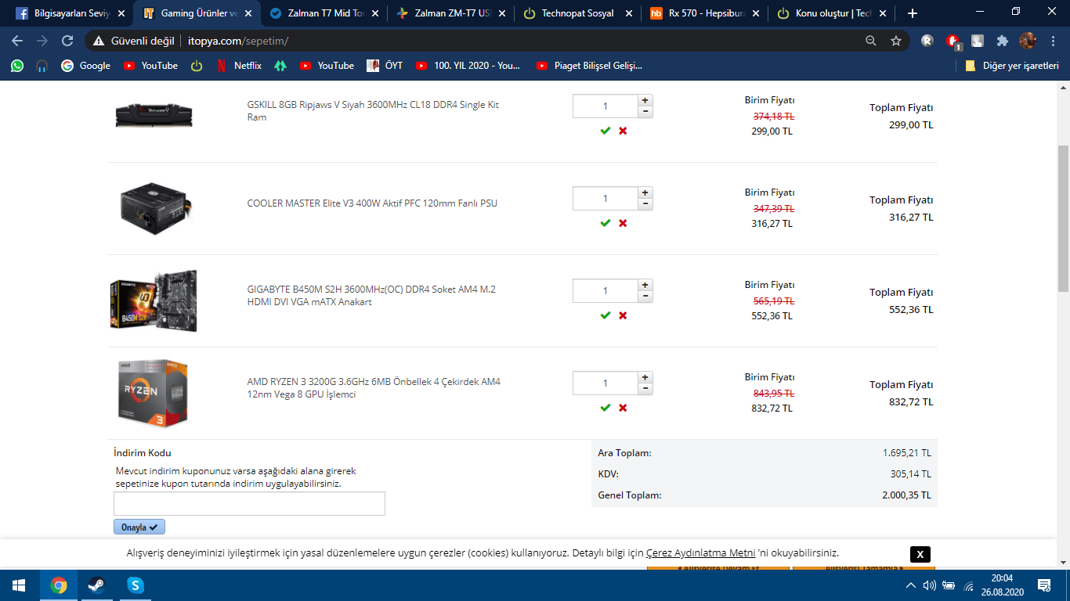Open GSKILL 8GB Ripjaws V product link
Viewport: 1070px width, 601px height.
(373, 111)
